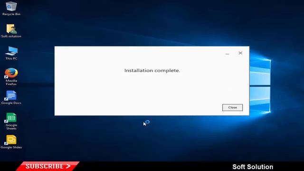This screenshot has width=304, height=171.
Task: Click the red SUBSCRIBE banner
Action: coord(47,166)
